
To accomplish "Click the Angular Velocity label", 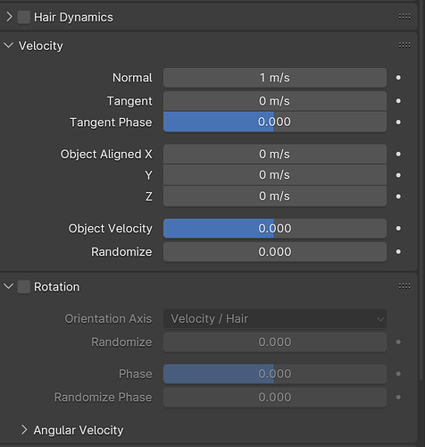I will (x=79, y=430).
